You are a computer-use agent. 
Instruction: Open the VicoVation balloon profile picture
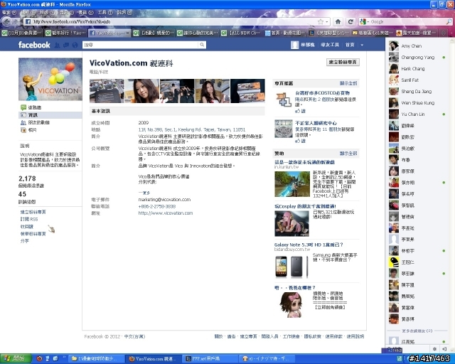(50, 79)
